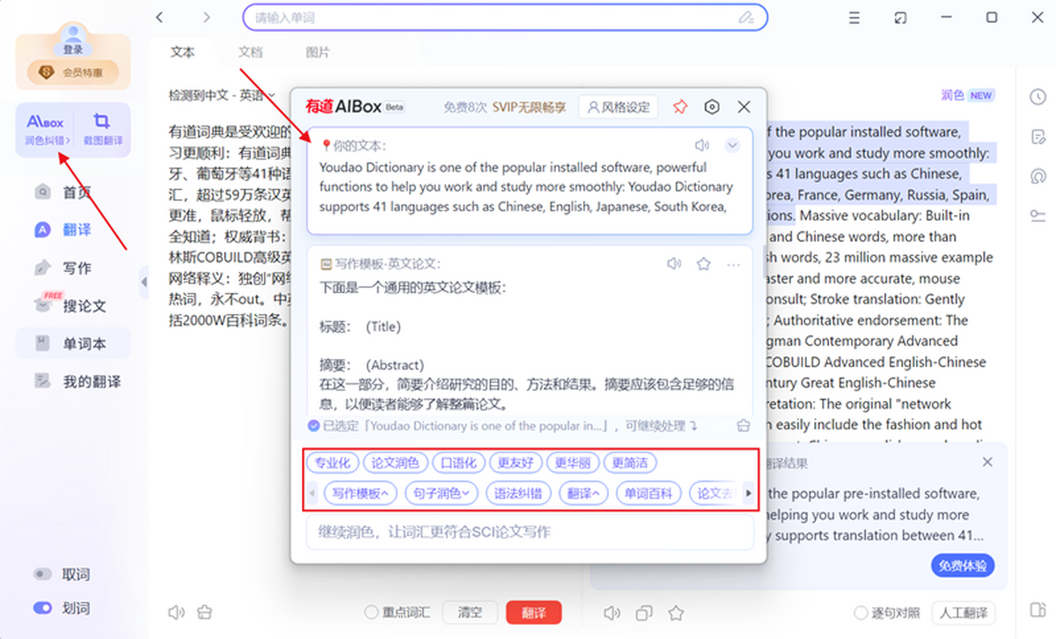Play source text audio at the bottom left
The width and height of the screenshot is (1056, 639).
click(x=176, y=612)
